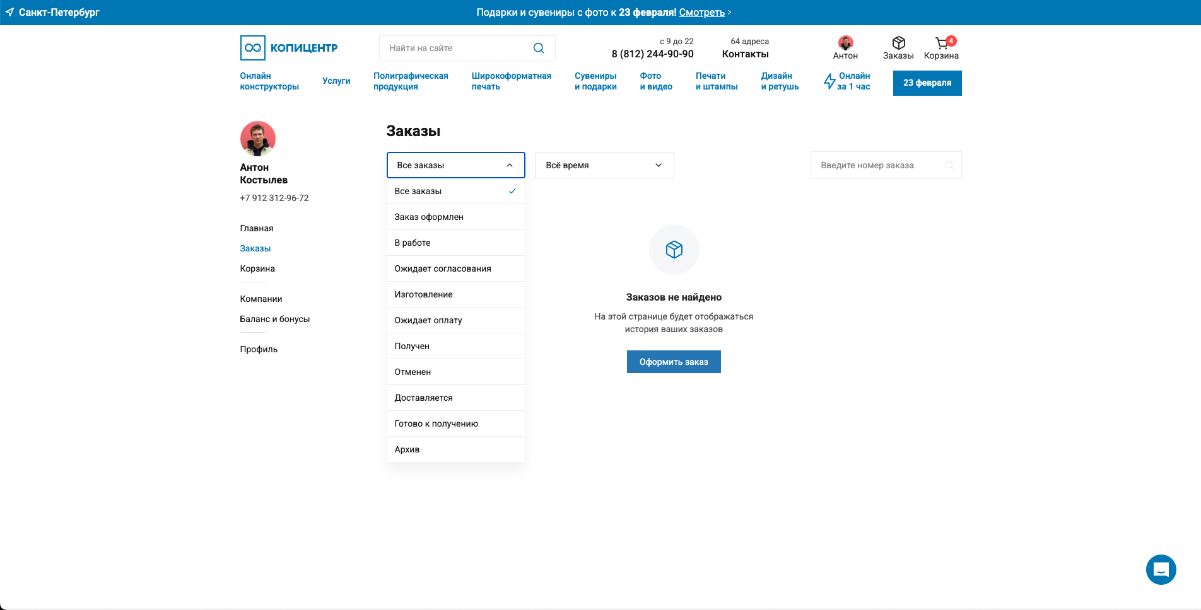Open the Заказы box icon in header

click(898, 43)
